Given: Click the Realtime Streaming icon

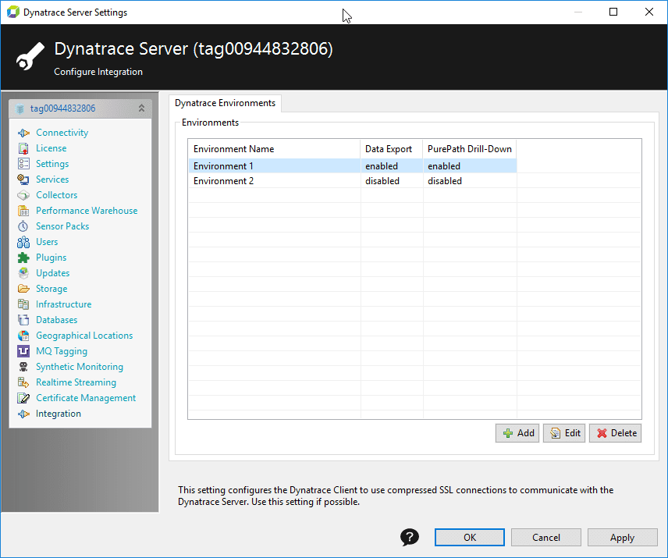Looking at the screenshot, I should [23, 382].
